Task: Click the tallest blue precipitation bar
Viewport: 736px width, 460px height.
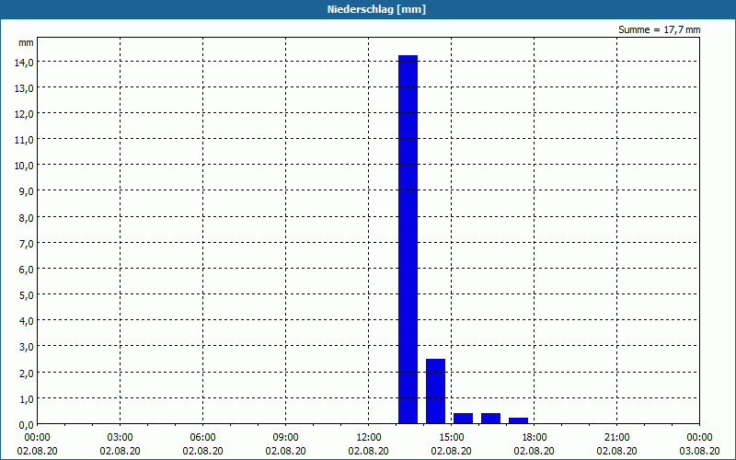Action: tap(408, 239)
